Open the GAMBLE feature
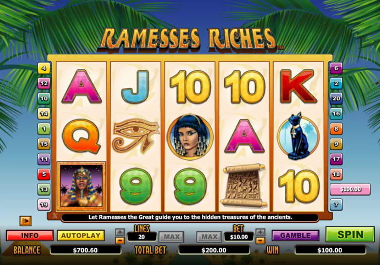 coord(295,235)
